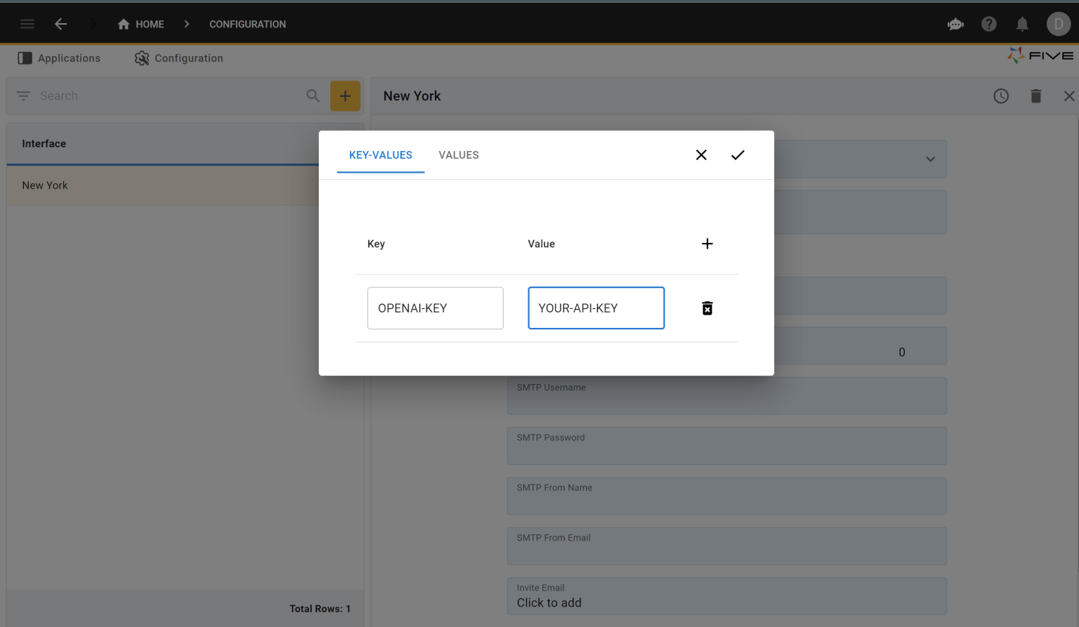Viewport: 1079px width, 627px height.
Task: Cancel the key-values dialog
Action: 701,155
